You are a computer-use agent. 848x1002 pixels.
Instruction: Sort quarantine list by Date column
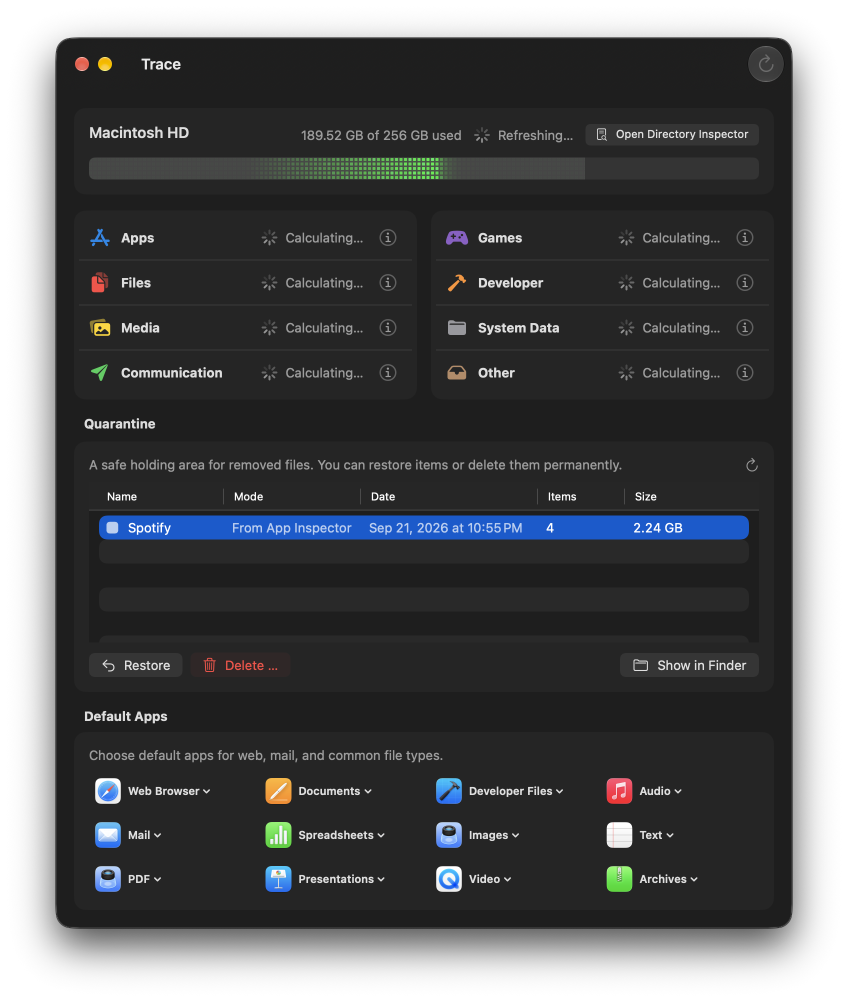tap(383, 496)
